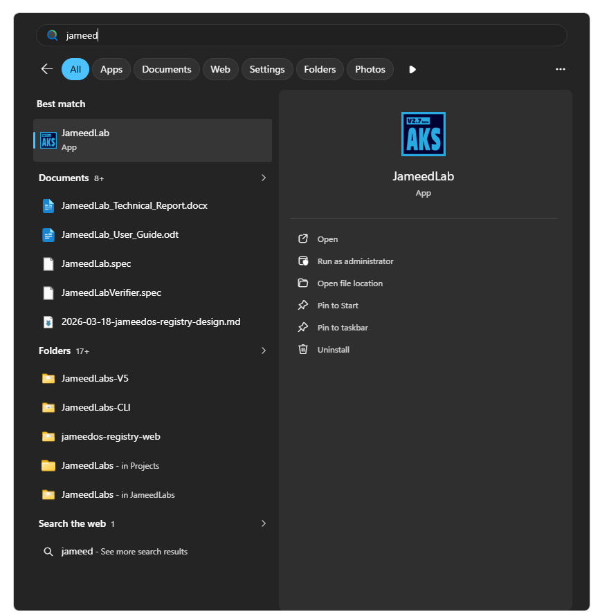Click the Open action icon

coord(302,239)
